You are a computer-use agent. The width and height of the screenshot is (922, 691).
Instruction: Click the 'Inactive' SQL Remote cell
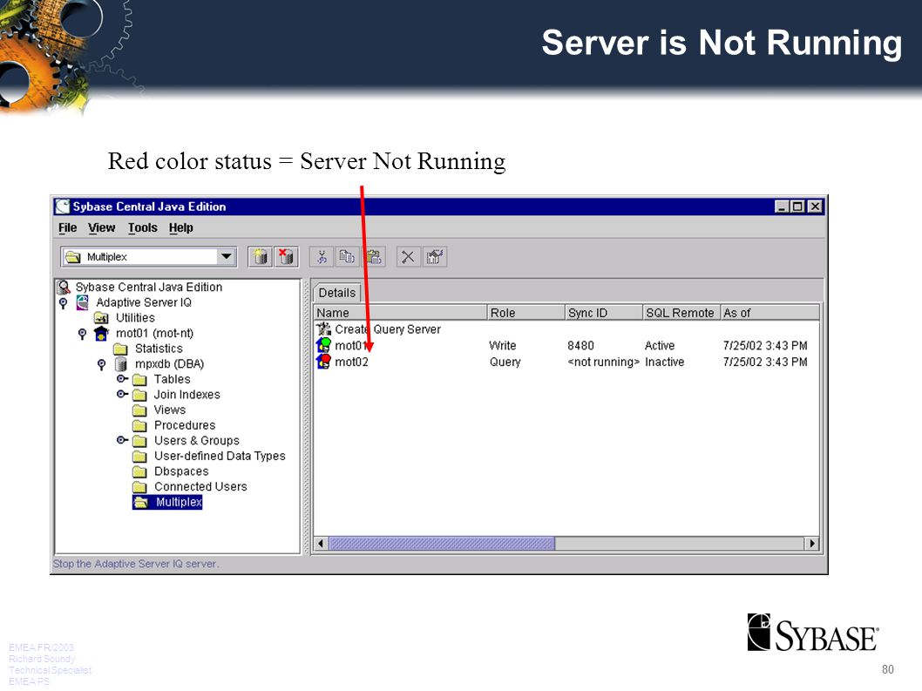tap(664, 362)
